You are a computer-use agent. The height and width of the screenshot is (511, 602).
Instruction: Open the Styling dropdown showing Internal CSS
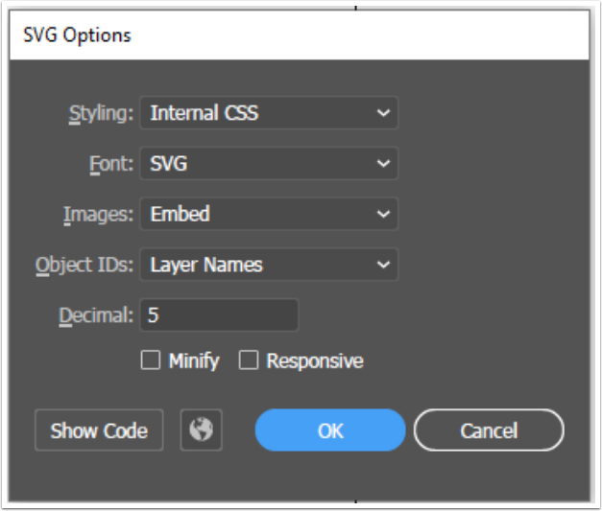pos(269,113)
